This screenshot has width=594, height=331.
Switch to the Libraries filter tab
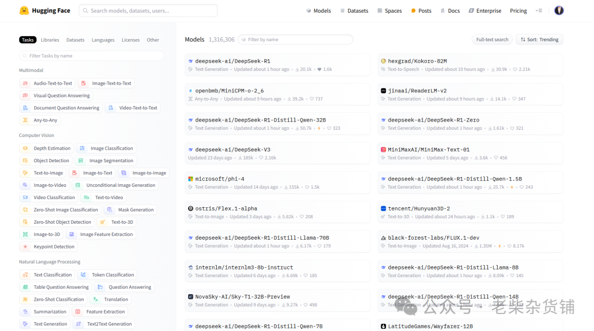50,40
